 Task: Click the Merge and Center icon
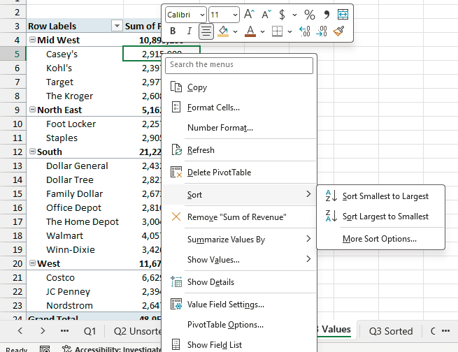point(343,14)
